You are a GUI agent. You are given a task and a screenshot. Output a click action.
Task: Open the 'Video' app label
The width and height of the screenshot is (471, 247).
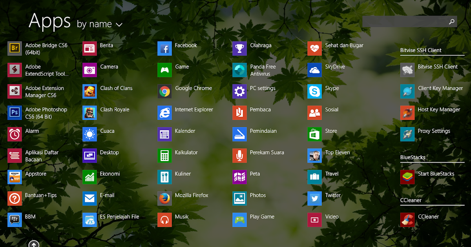[x=332, y=216]
